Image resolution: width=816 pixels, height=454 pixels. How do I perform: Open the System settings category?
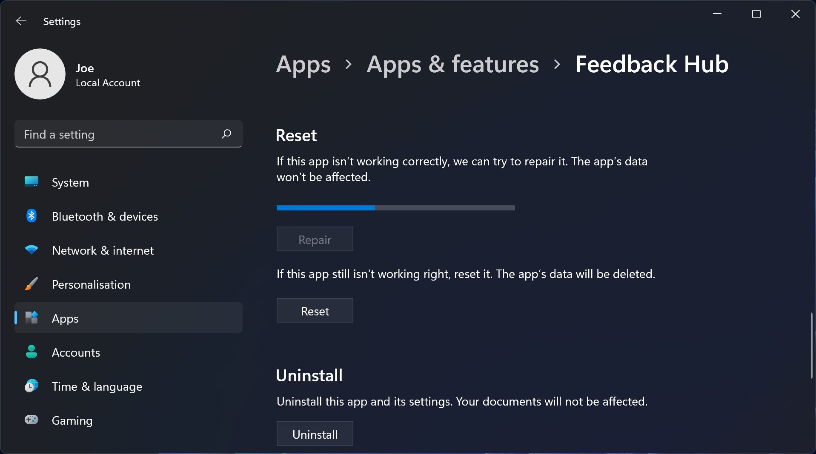(129, 182)
